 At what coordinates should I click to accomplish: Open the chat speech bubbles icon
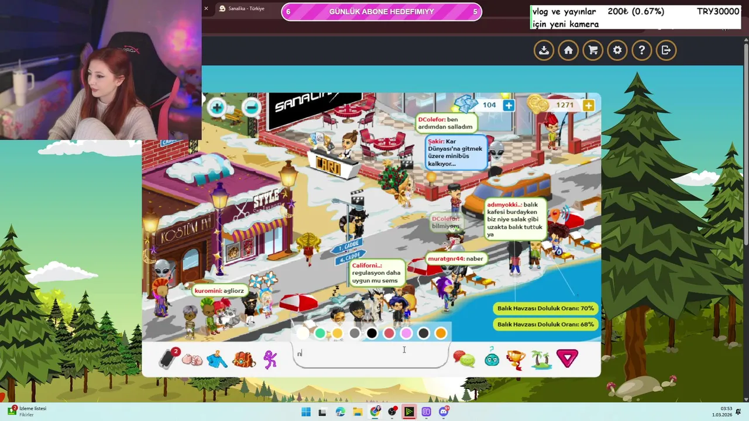[464, 359]
